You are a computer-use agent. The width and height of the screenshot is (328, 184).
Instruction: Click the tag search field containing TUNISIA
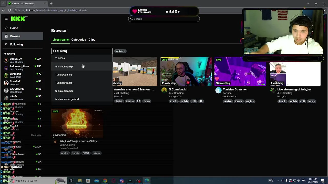pyautogui.click(x=82, y=51)
